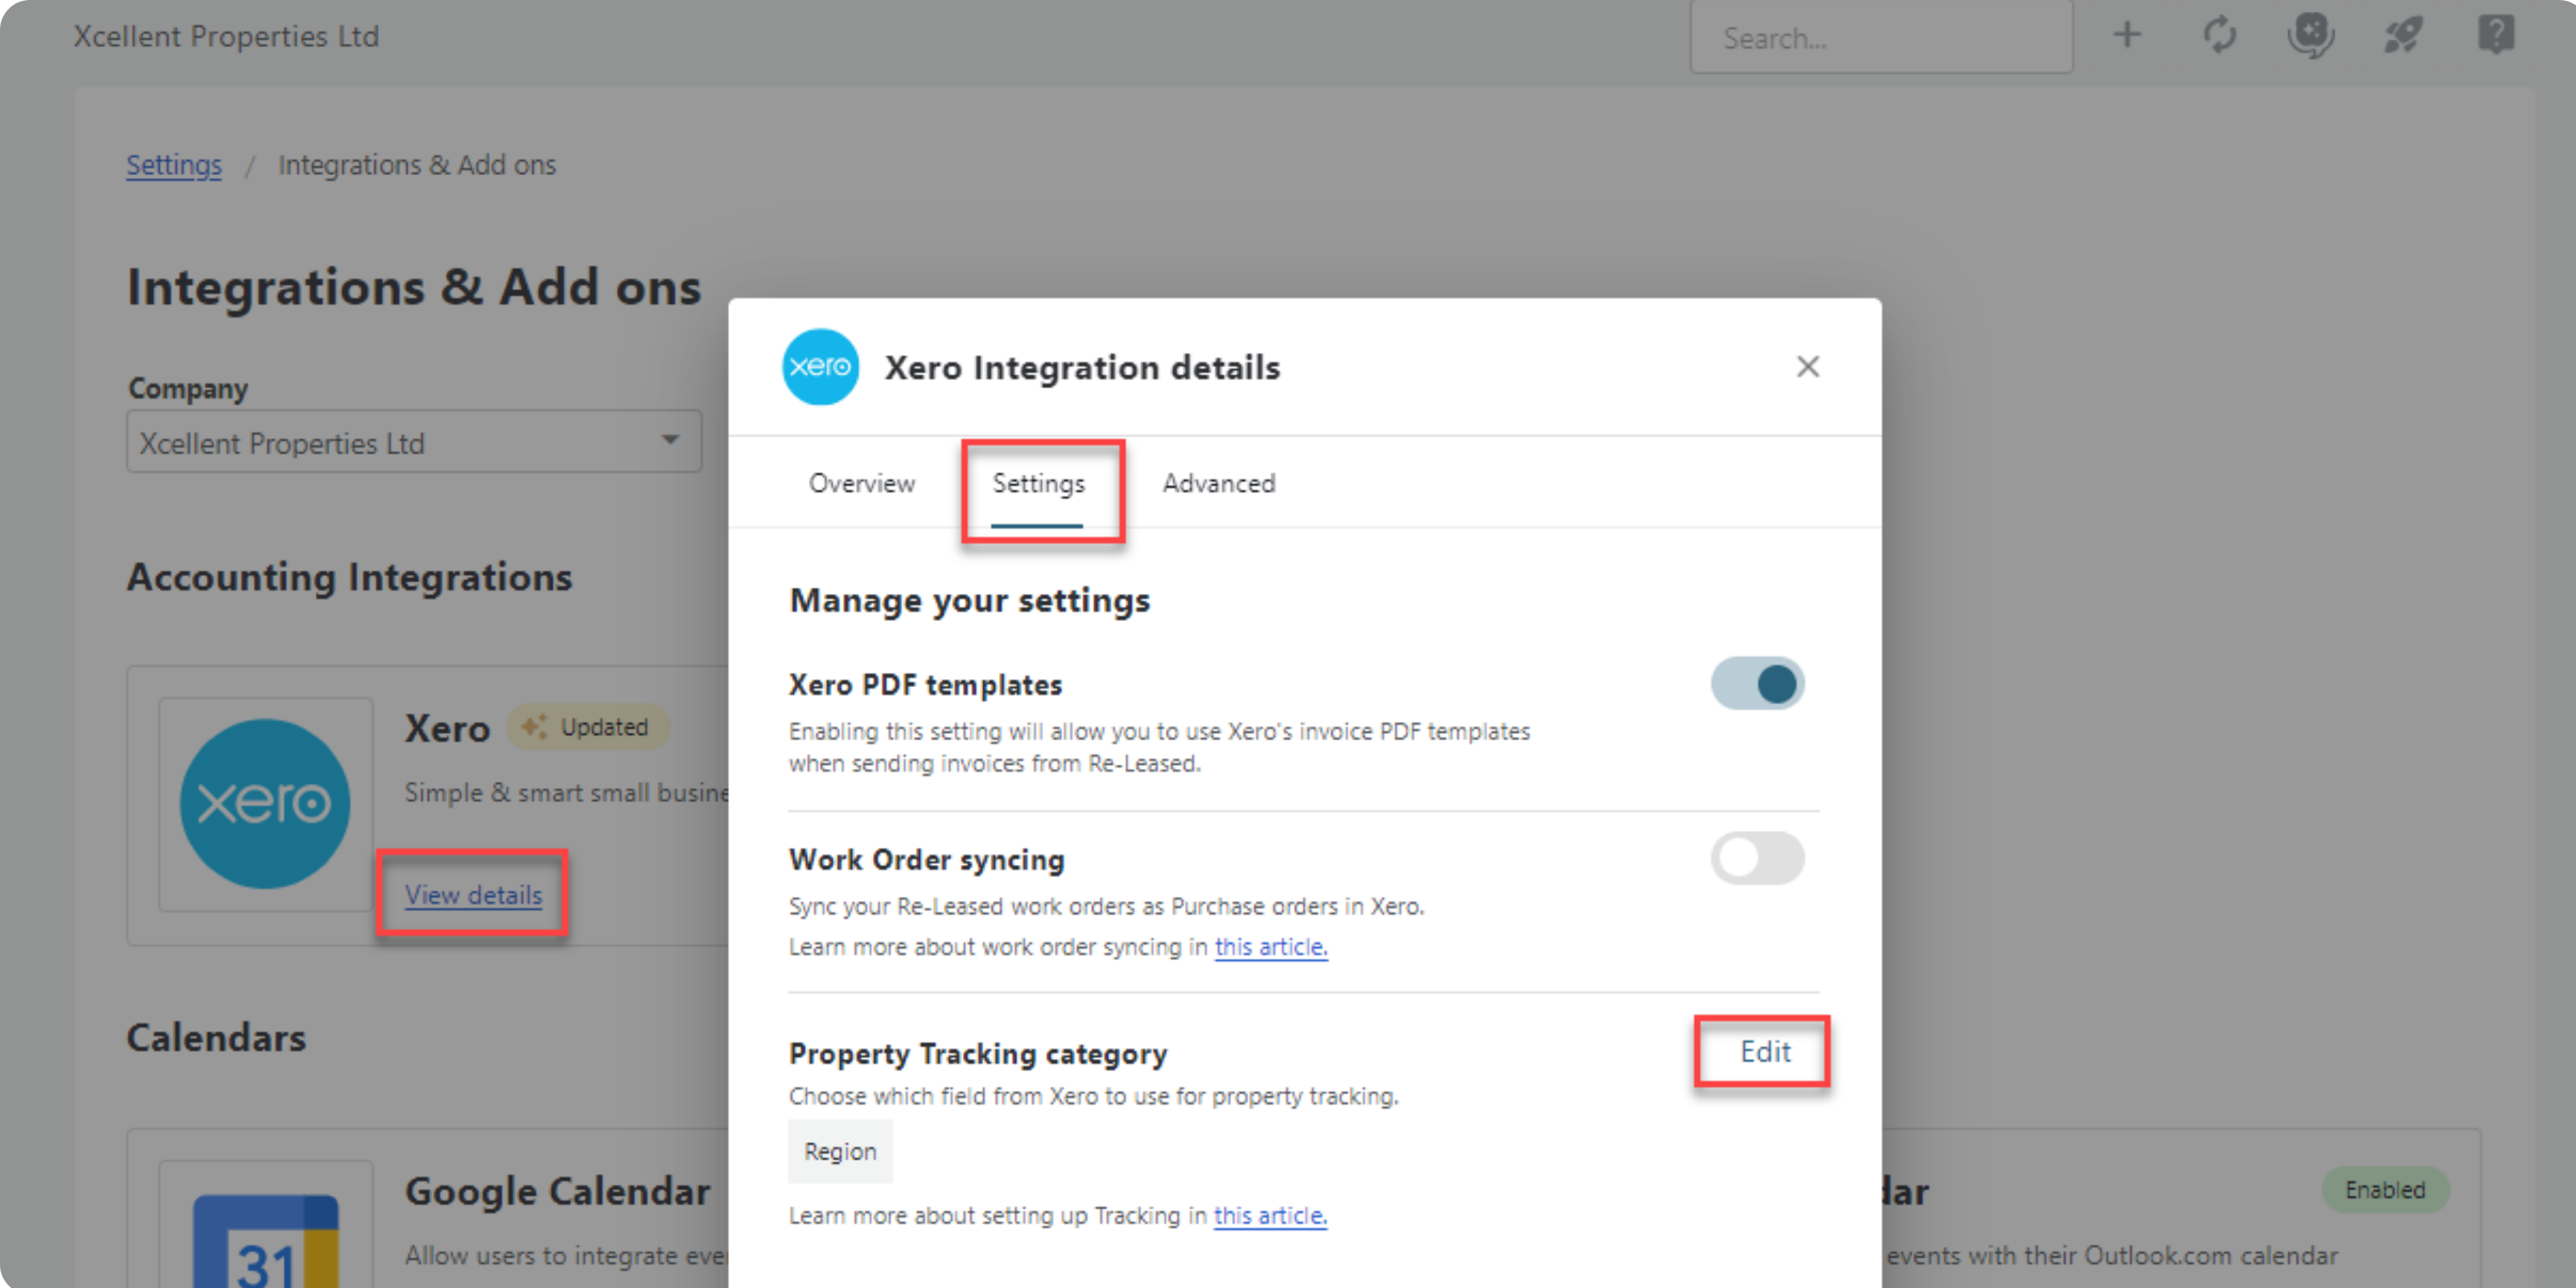Click the Xero logo in dialog header
2576x1288 pixels.
coord(820,367)
